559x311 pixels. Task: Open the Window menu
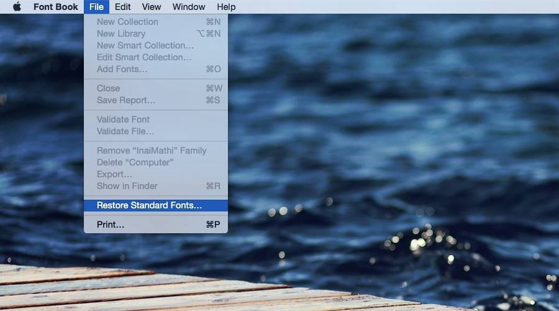click(189, 7)
